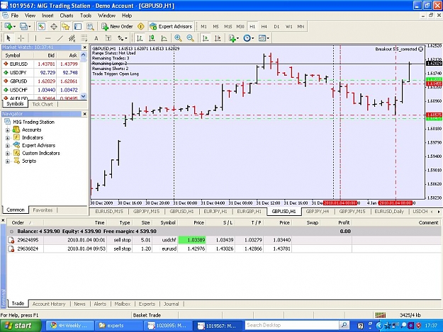The height and width of the screenshot is (332, 443).
Task: Select order 29636824 row
Action: tap(224, 248)
